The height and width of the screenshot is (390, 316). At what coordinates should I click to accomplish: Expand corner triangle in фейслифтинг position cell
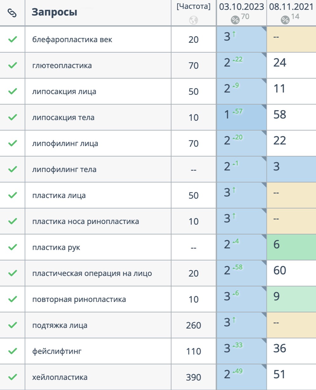pyautogui.click(x=264, y=341)
